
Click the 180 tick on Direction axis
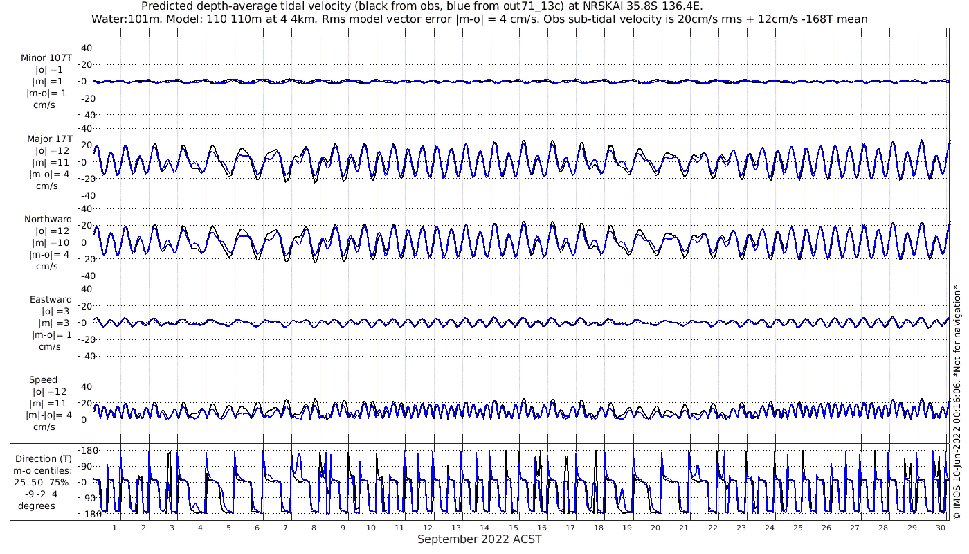88,450
